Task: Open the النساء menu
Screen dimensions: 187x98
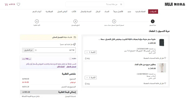Action: click(x=107, y=12)
